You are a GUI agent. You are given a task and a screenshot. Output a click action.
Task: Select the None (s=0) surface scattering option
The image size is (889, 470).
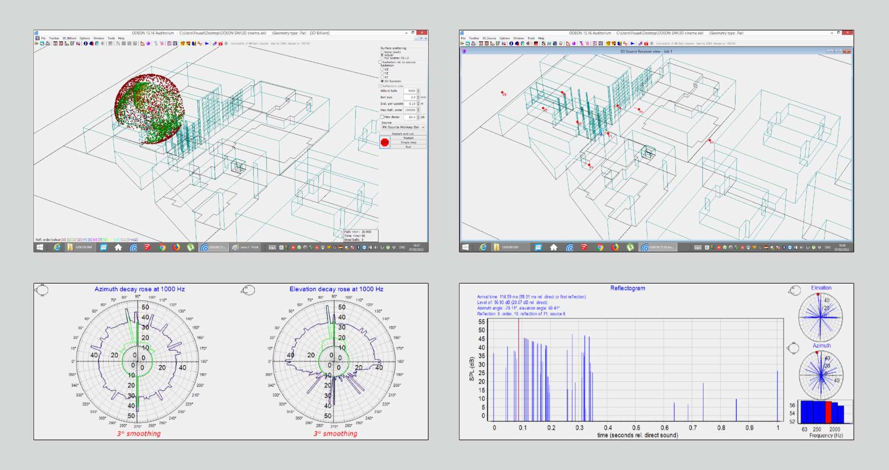pos(382,52)
